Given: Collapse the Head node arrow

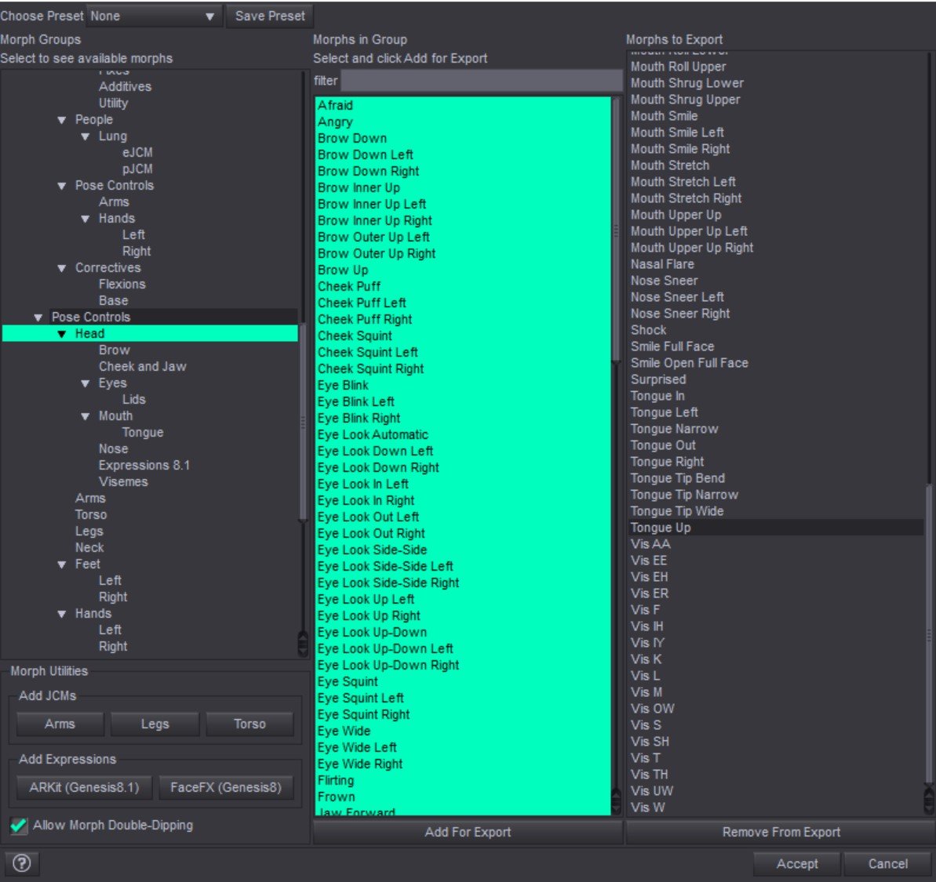Looking at the screenshot, I should tap(61, 334).
